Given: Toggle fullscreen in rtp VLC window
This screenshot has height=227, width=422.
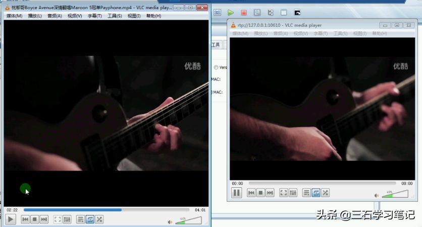Looking at the screenshot, I should coord(284,193).
